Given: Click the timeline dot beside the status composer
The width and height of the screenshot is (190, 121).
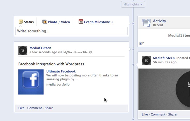Looking at the screenshot, I should 133,23.
